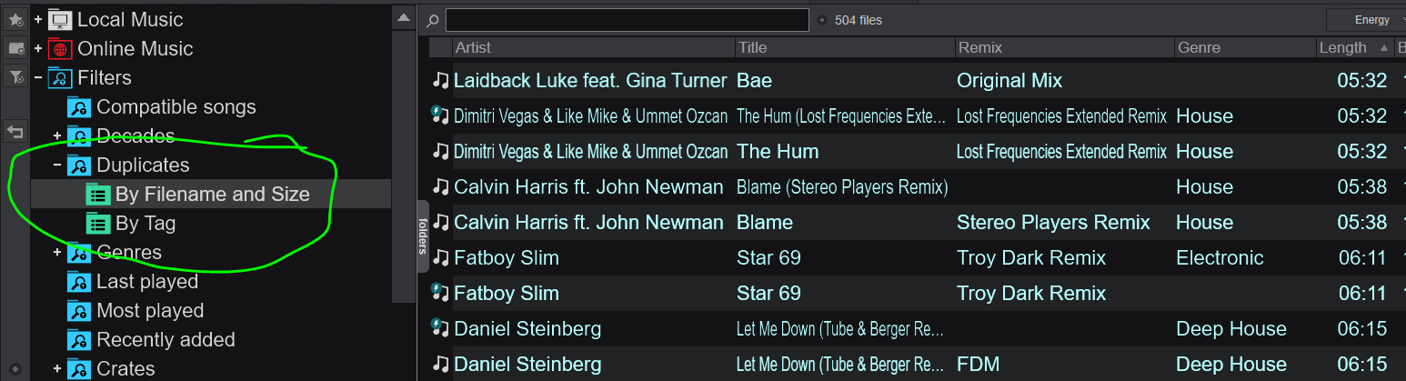Click note icon on Daniel Steinberg FDM row

[x=441, y=364]
